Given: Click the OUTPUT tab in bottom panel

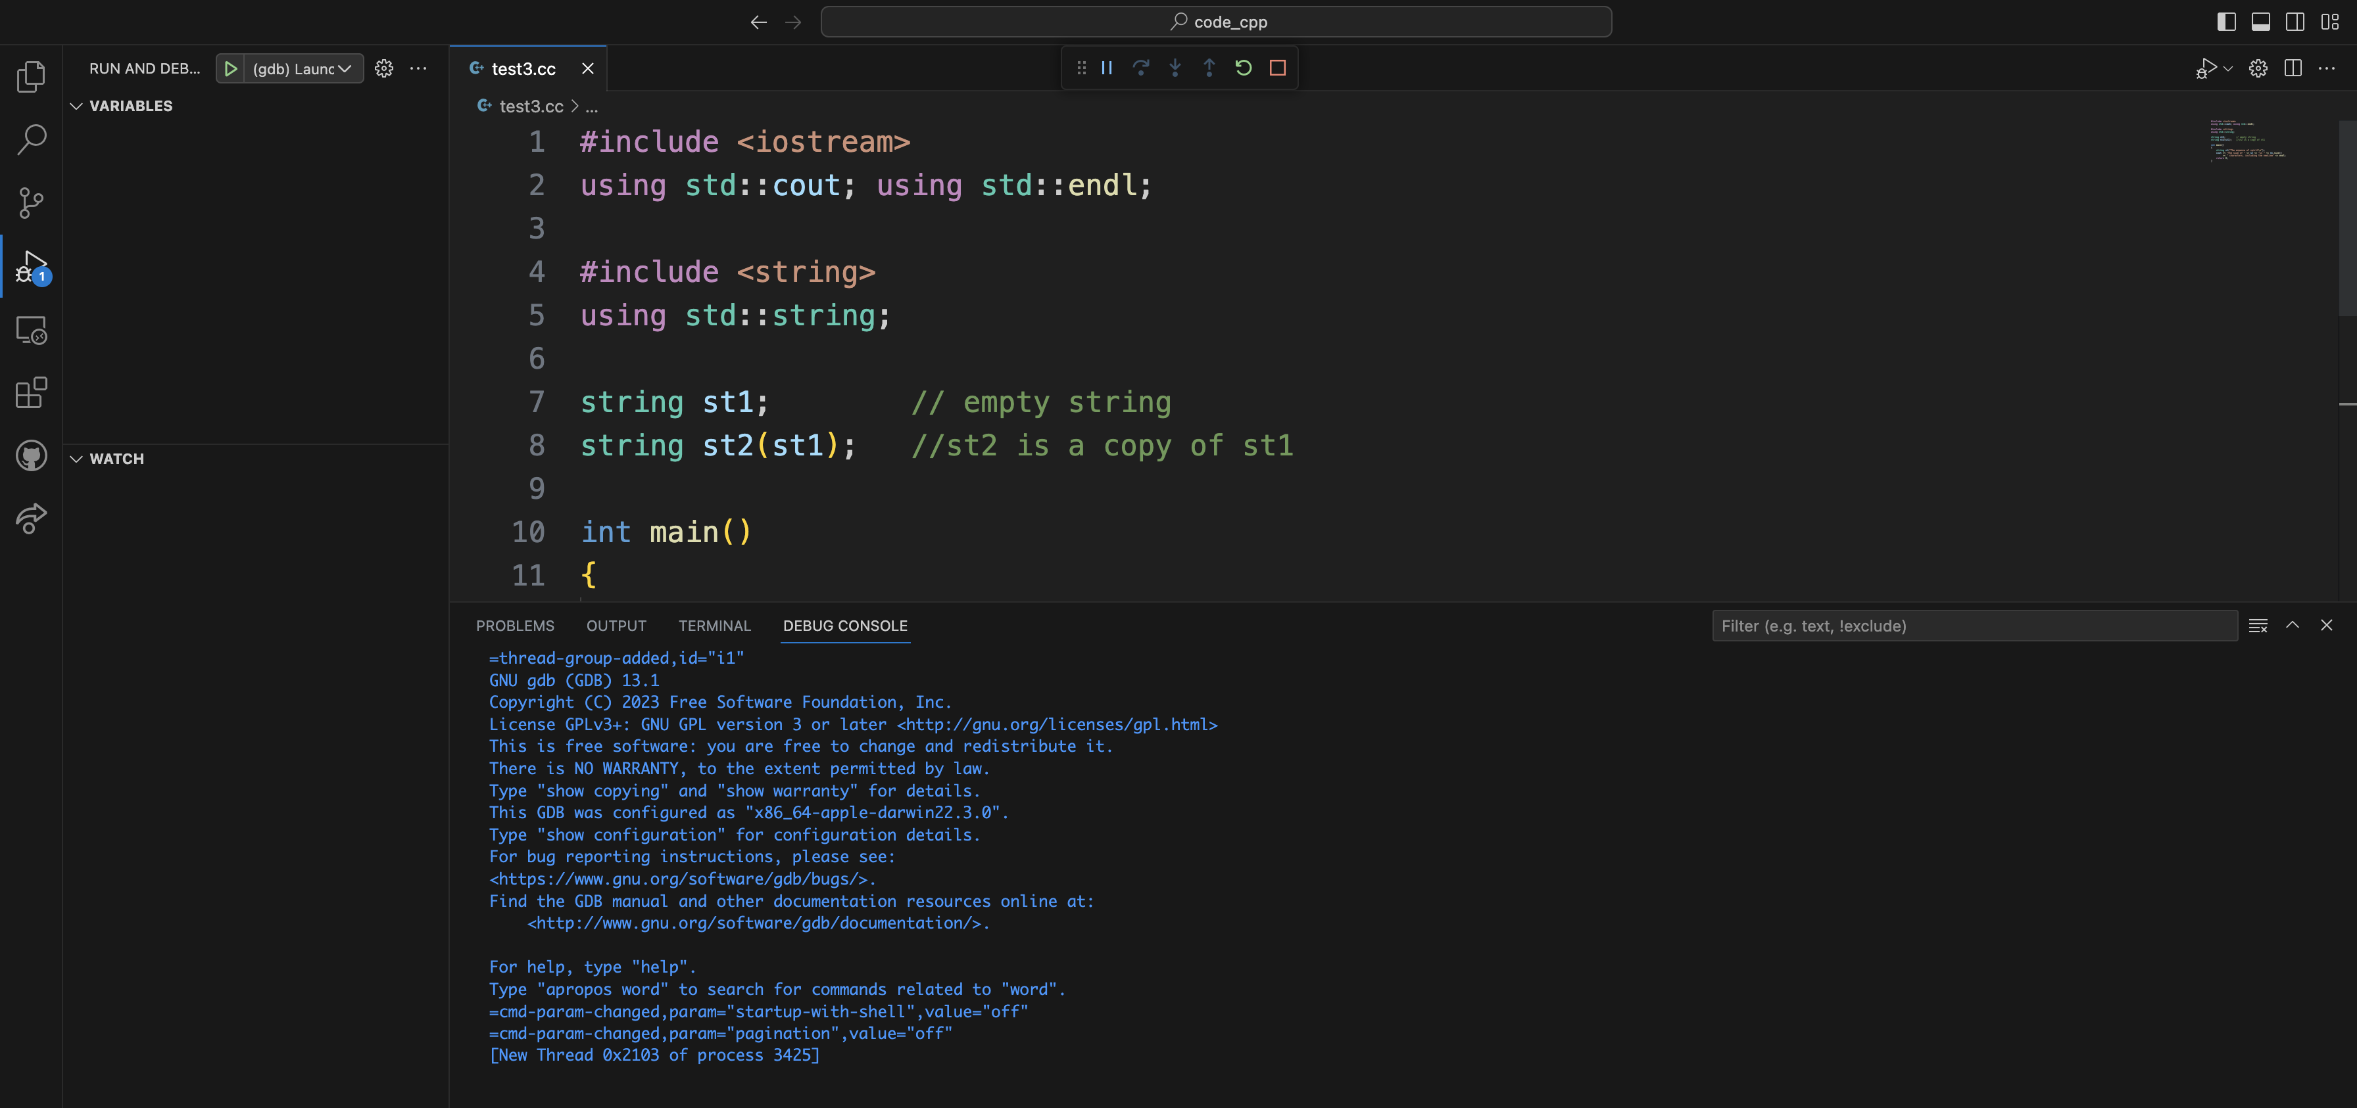Looking at the screenshot, I should point(615,623).
